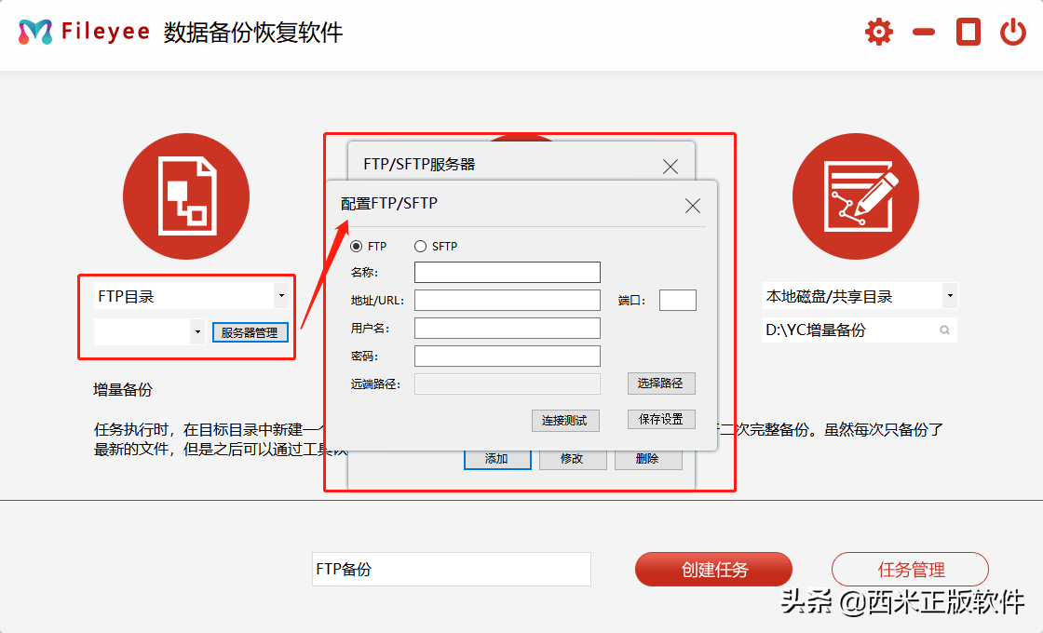Screen dimensions: 1043x633
Task: Open 服务器管理
Action: tap(250, 331)
